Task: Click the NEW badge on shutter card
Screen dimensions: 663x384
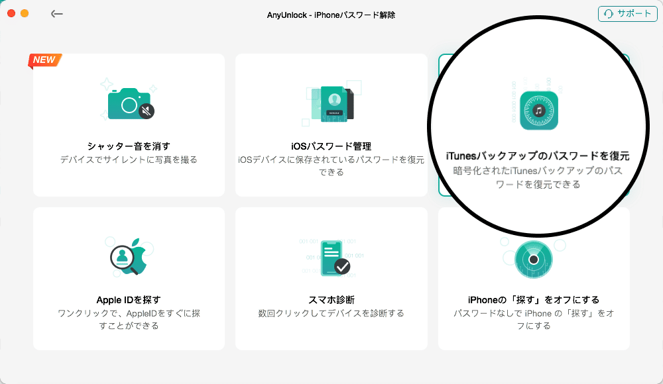Action: tap(45, 60)
